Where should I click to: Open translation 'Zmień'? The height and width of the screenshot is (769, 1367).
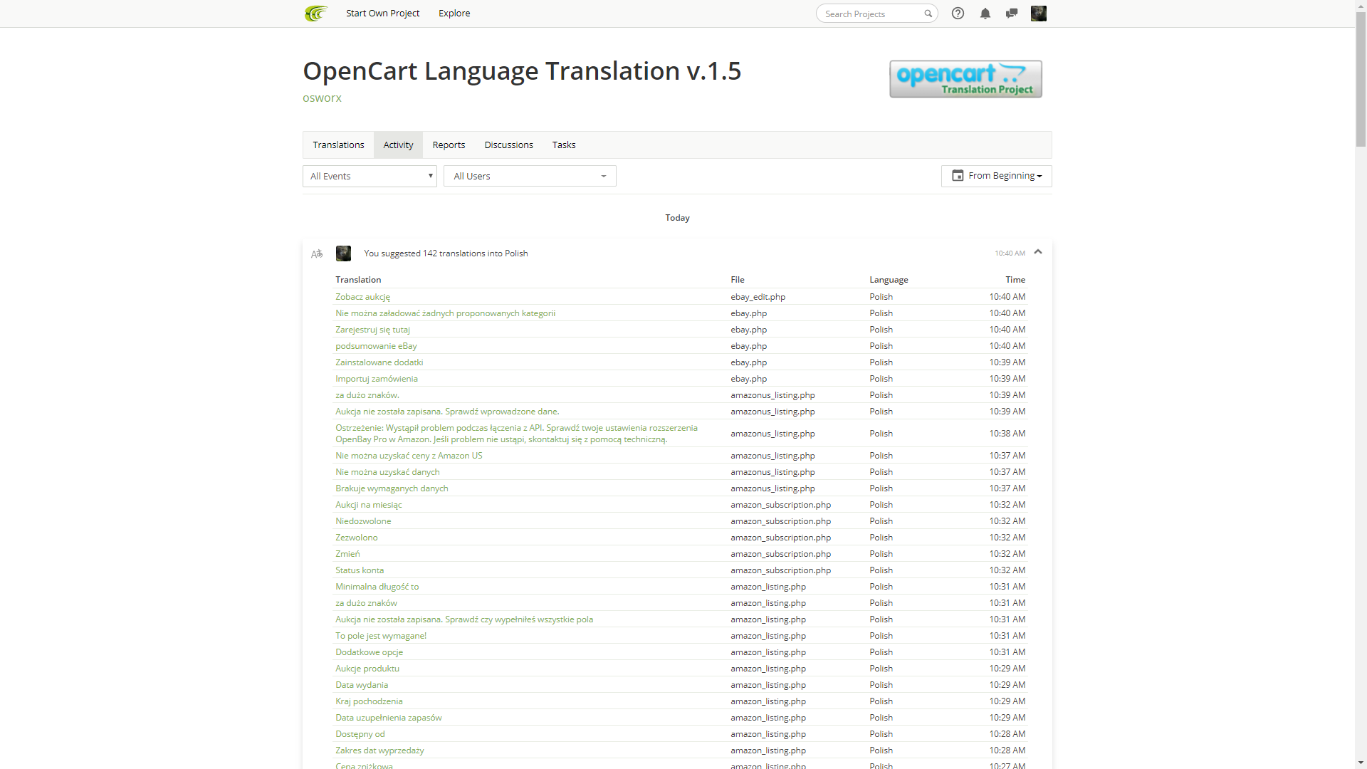tap(347, 554)
